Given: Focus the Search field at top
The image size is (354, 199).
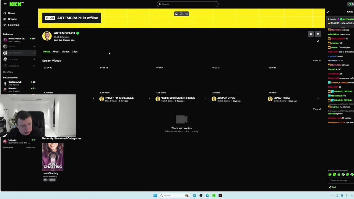Looking at the screenshot, I should (188, 4).
